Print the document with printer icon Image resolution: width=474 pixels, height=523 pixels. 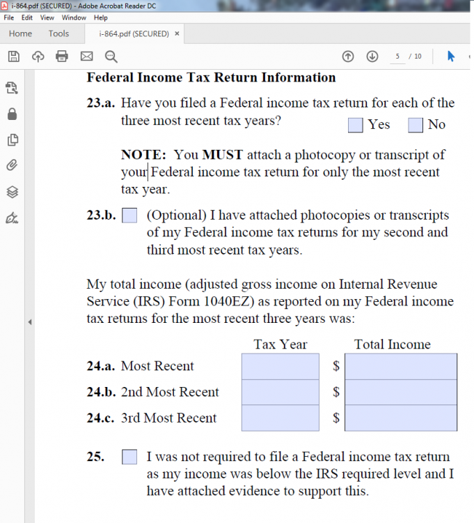[x=62, y=56]
